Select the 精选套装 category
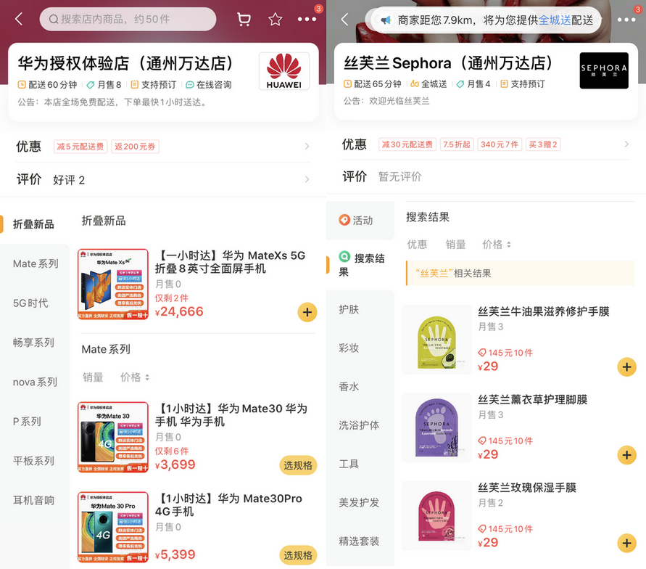The width and height of the screenshot is (646, 569). 360,541
